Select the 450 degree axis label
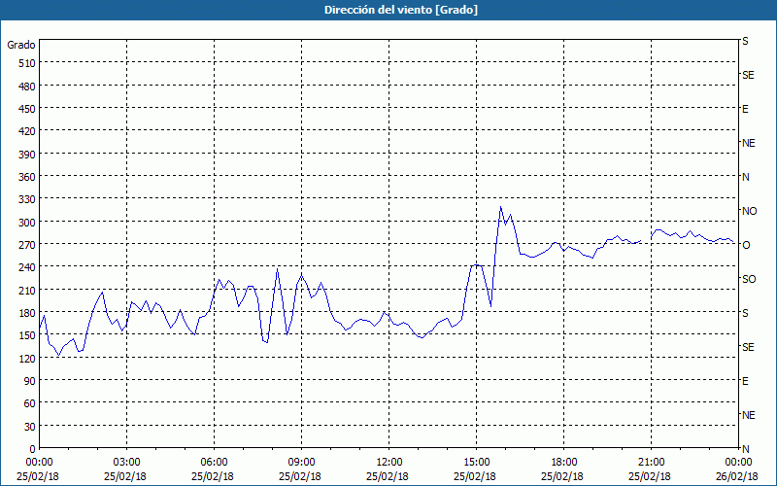Image resolution: width=777 pixels, height=486 pixels. point(27,109)
